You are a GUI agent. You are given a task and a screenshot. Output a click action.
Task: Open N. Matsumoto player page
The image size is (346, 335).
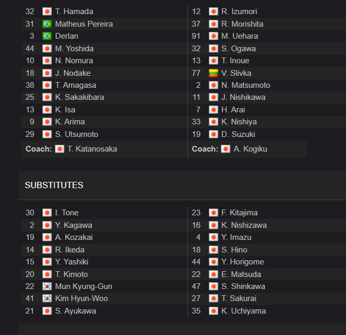(246, 85)
